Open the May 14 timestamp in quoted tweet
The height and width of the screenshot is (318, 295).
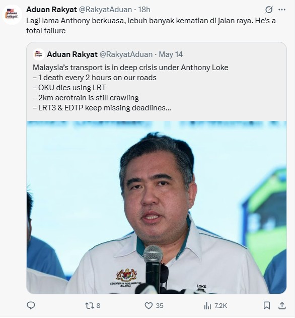(171, 54)
